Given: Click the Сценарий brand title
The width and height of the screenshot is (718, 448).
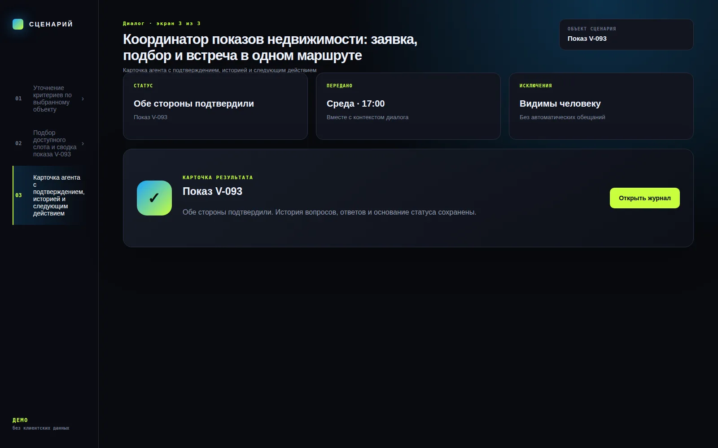Looking at the screenshot, I should [x=51, y=24].
